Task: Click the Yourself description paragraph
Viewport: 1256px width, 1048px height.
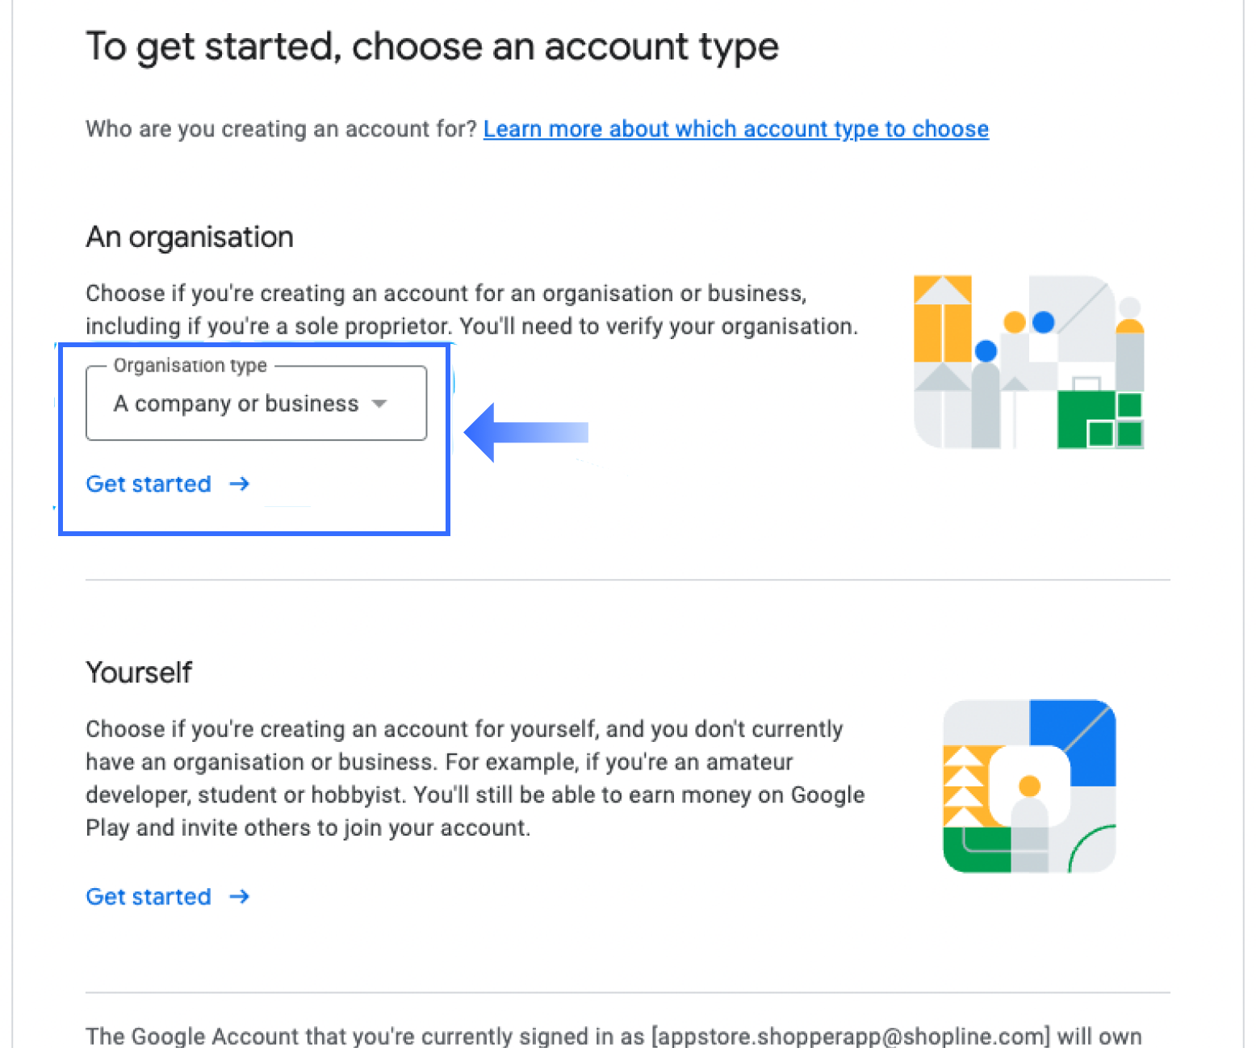Action: pyautogui.click(x=475, y=778)
